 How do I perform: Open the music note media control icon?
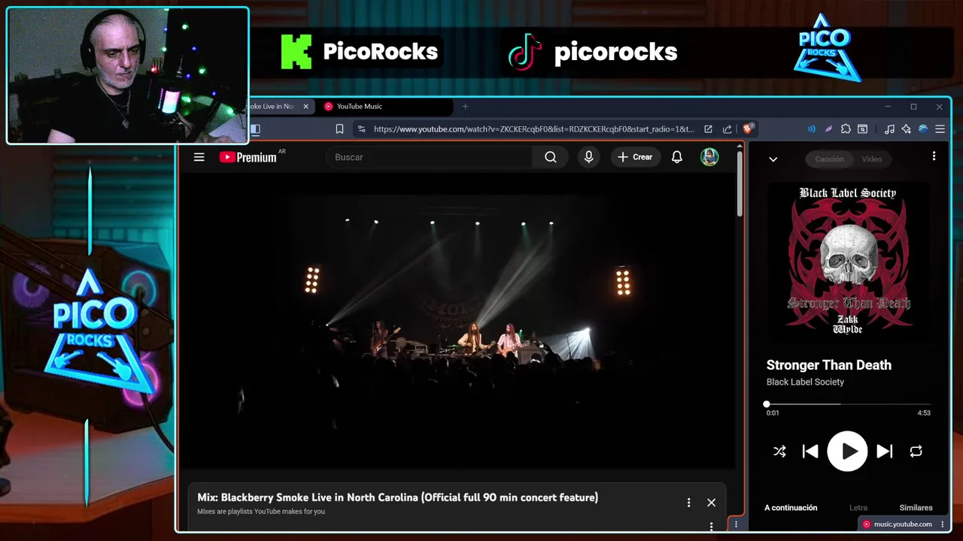[x=889, y=129]
